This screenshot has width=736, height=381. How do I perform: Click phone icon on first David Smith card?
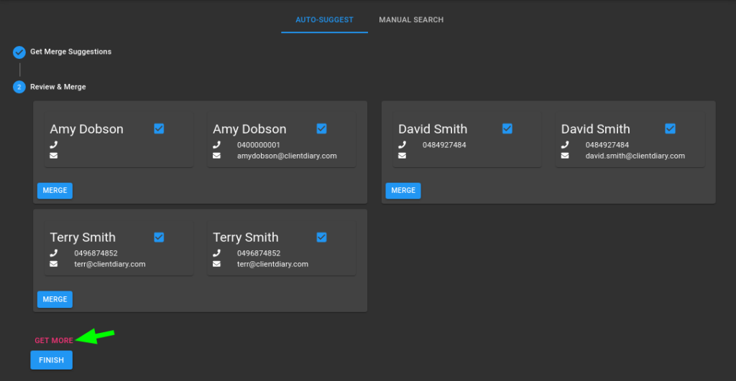pos(402,145)
